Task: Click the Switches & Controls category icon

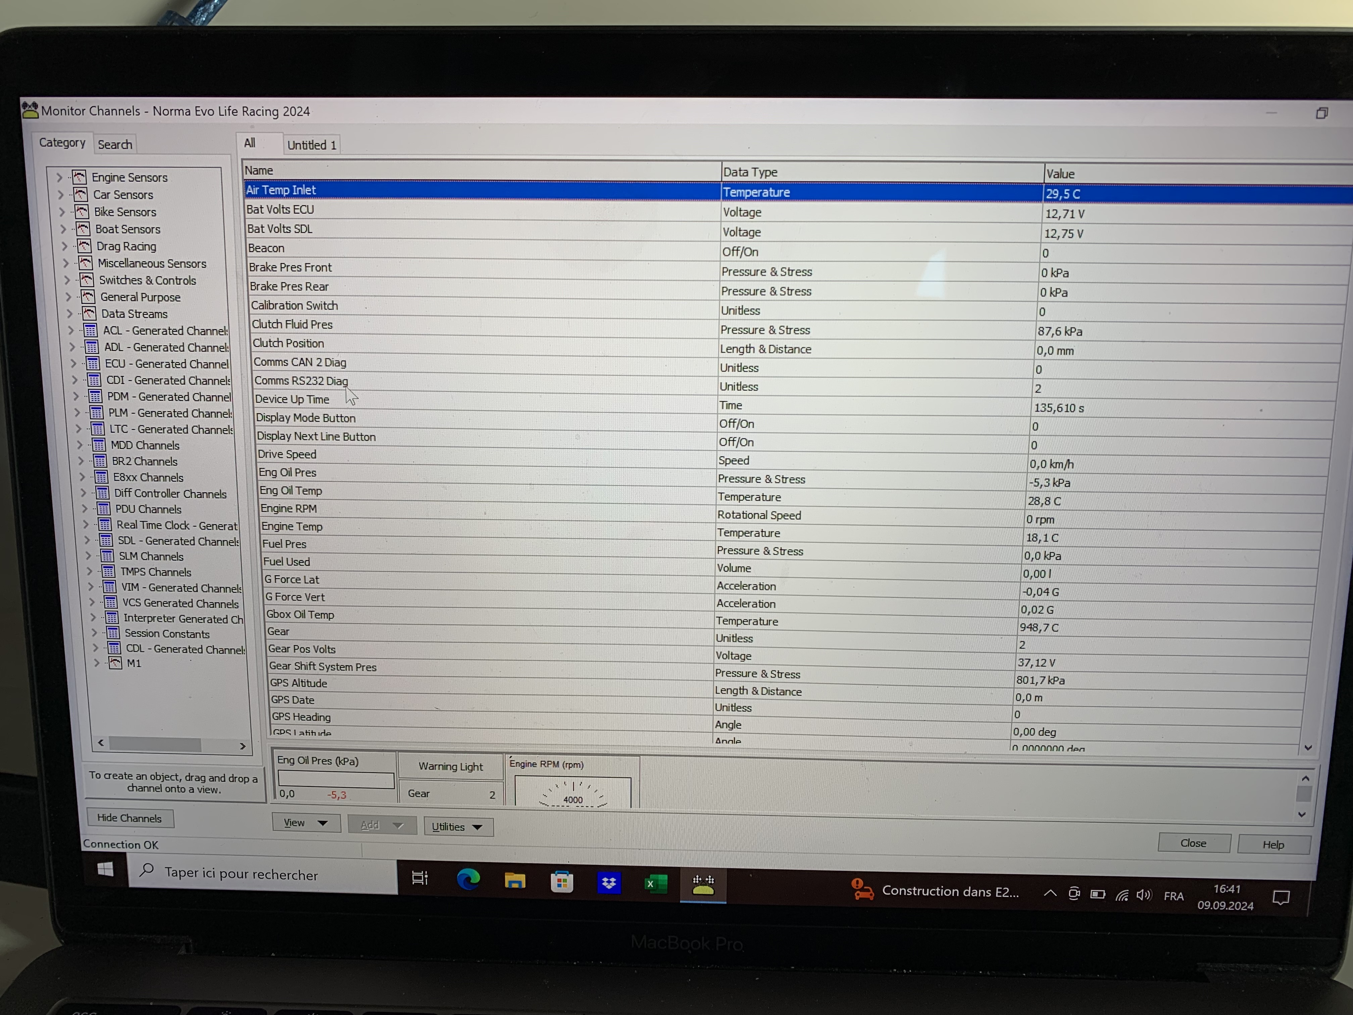Action: coord(86,280)
